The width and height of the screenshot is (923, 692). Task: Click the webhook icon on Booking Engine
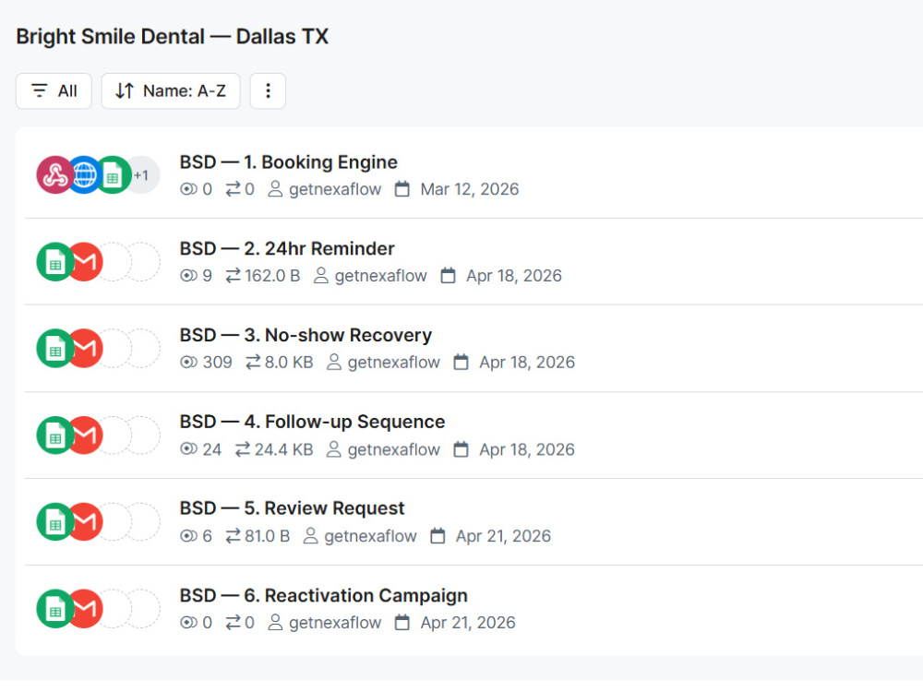point(54,174)
